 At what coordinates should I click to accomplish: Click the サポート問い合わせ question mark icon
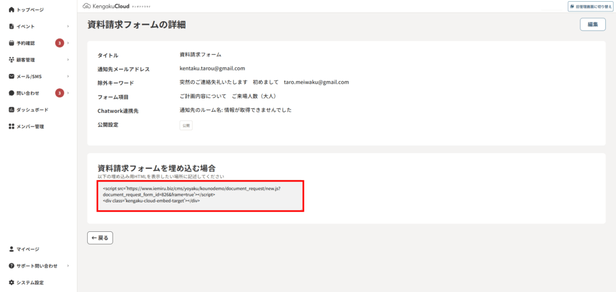[x=11, y=266]
